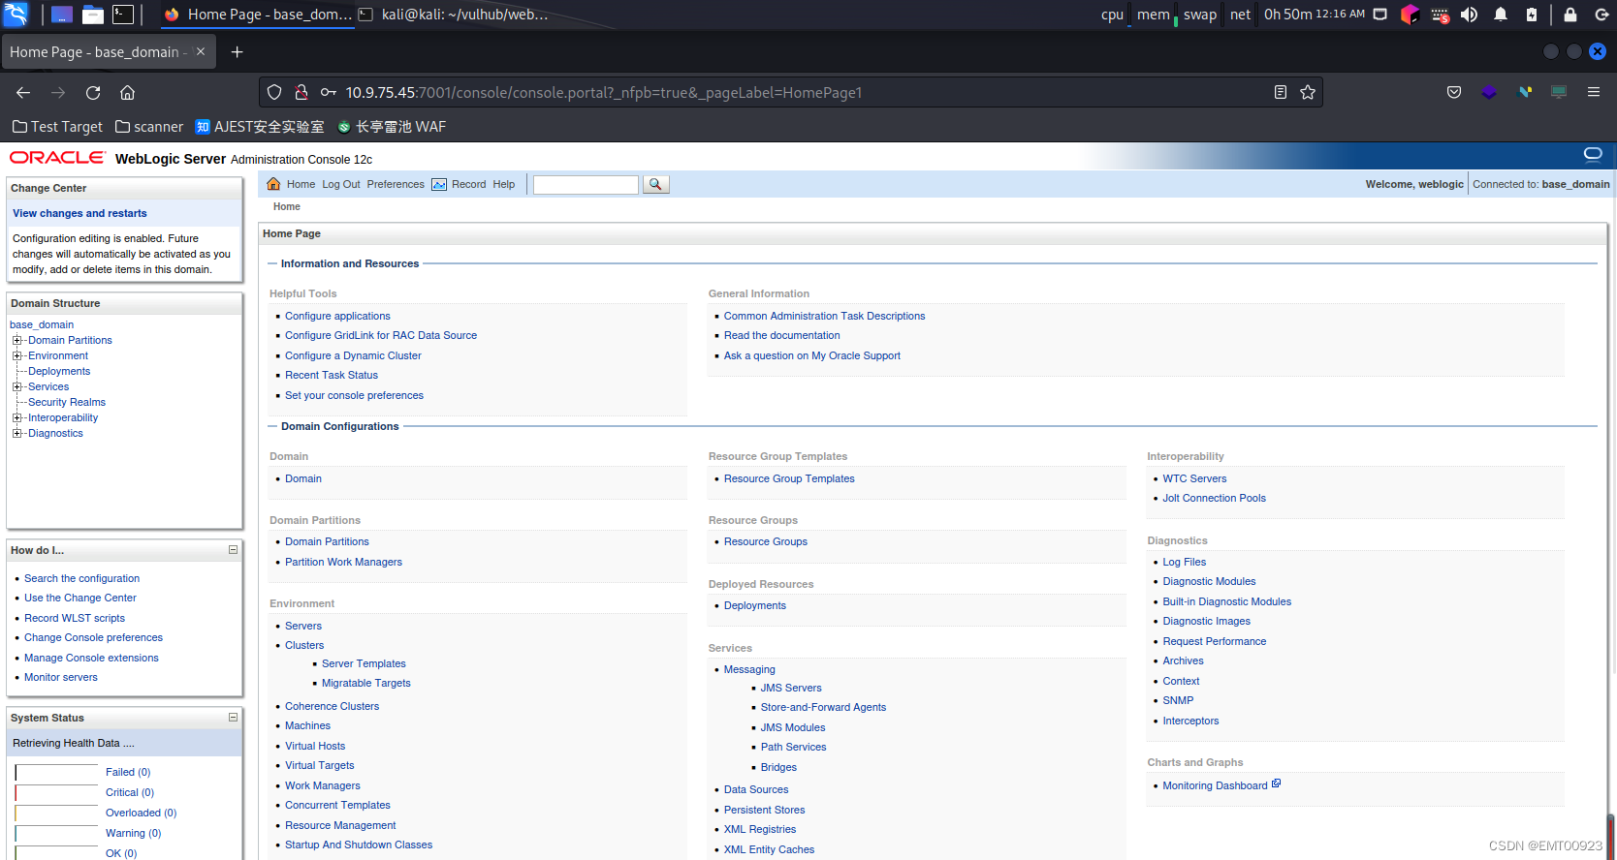Click the Home house icon in console toolbar

click(273, 184)
